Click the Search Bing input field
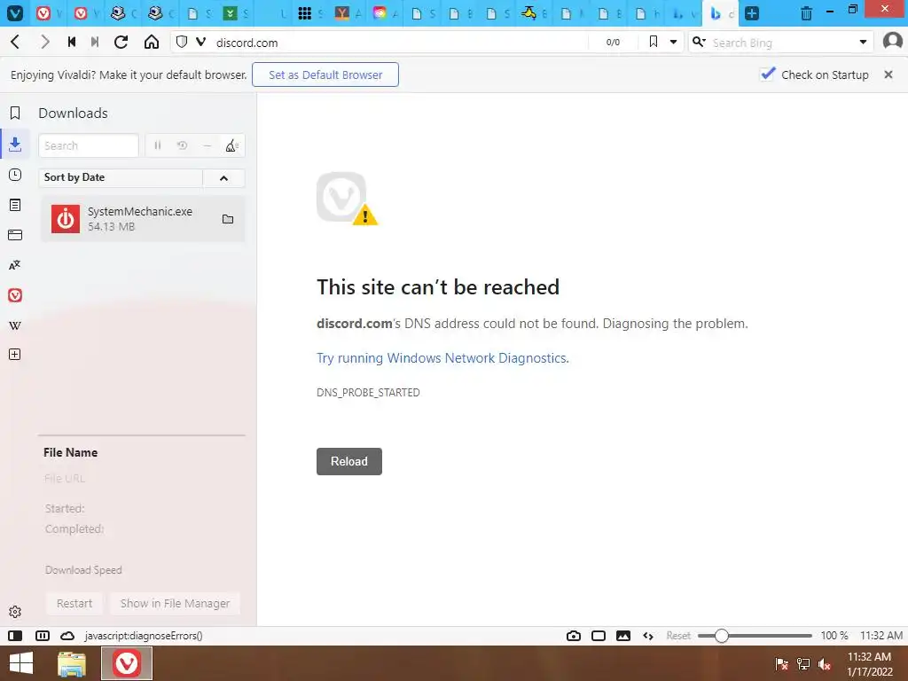The height and width of the screenshot is (681, 908). pos(782,43)
